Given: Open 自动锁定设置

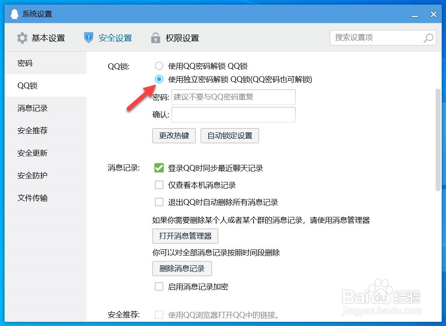Looking at the screenshot, I should click(x=229, y=135).
